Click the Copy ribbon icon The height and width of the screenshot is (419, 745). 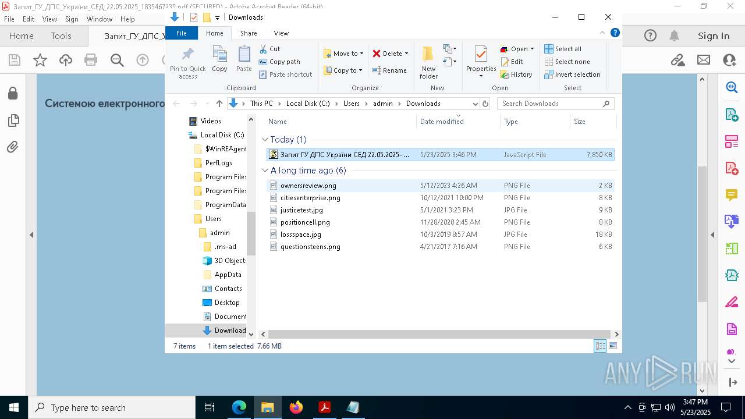(x=219, y=59)
